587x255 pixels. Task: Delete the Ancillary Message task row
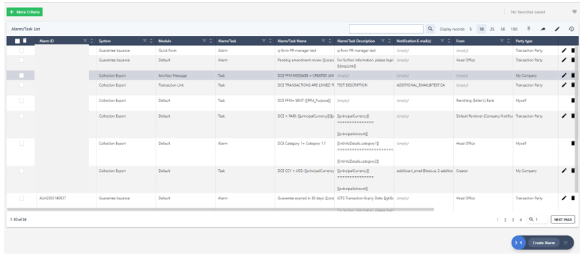(x=573, y=75)
